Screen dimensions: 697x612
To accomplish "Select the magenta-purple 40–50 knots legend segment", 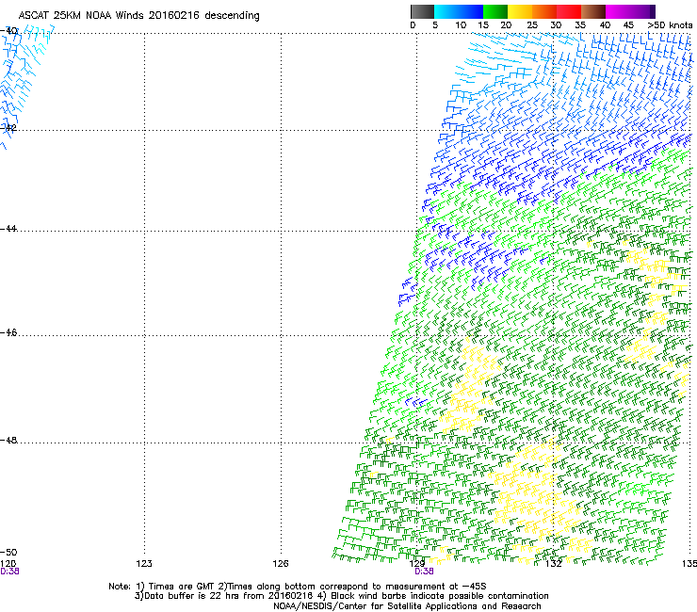I will (x=630, y=11).
